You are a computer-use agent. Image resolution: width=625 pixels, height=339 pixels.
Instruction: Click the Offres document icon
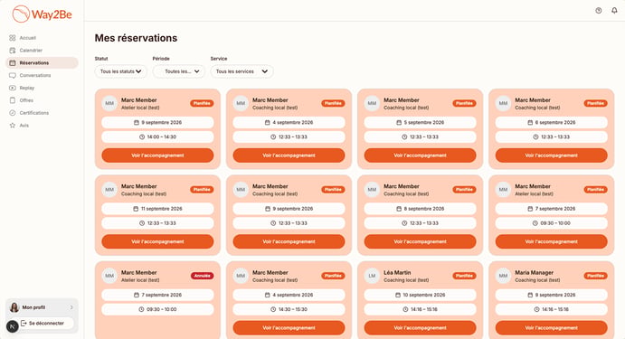point(13,100)
